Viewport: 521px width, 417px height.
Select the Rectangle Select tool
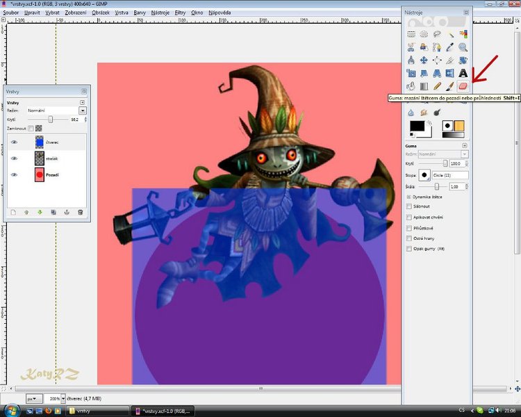click(x=411, y=34)
